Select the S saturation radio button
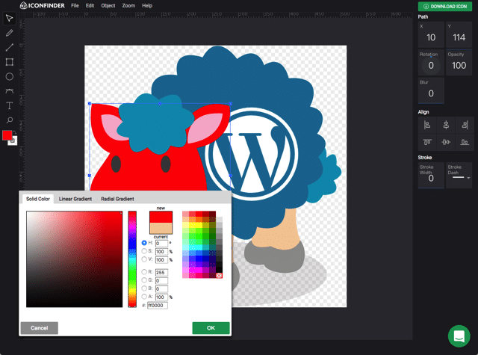Screen dimensions: 478x355 144,251
